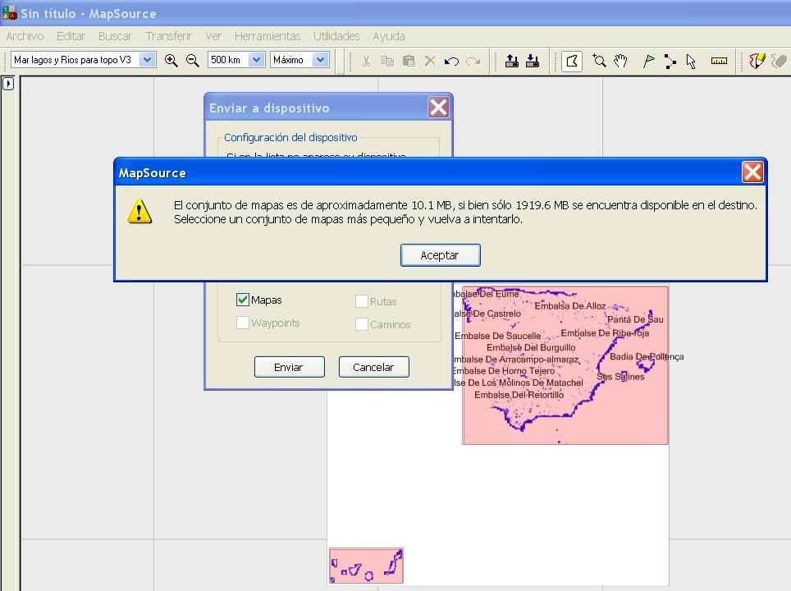Screen dimensions: 791x591
Task: Click the Badia De Pollença label
Action: (x=647, y=357)
